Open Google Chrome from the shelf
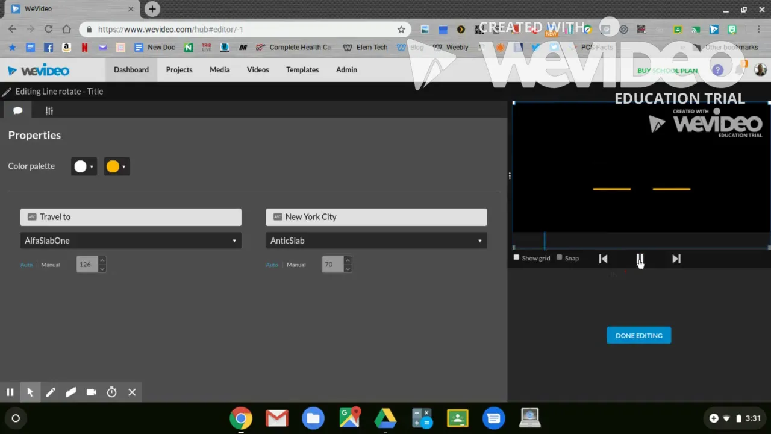 pos(241,418)
